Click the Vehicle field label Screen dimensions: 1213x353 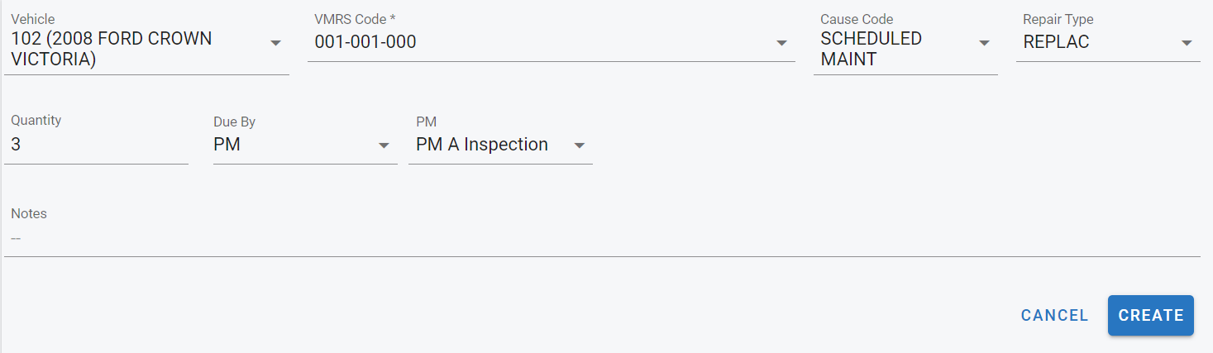(33, 19)
